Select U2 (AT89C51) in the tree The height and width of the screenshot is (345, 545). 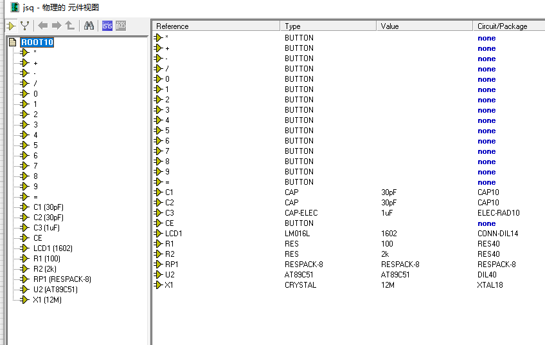(x=55, y=290)
